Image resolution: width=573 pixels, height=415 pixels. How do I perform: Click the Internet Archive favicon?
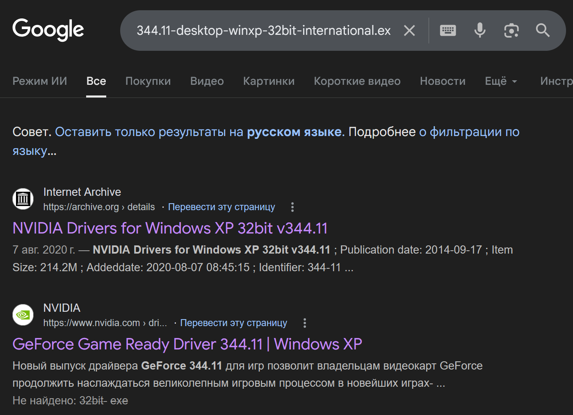(x=23, y=199)
